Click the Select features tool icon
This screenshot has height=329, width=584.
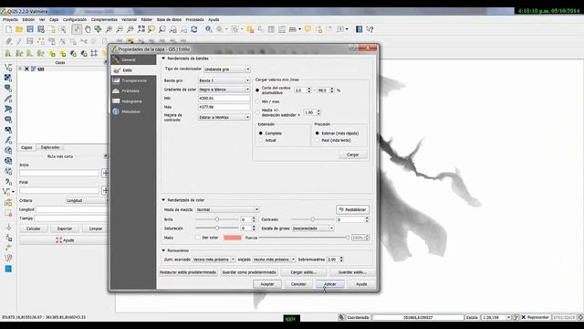click(x=235, y=29)
